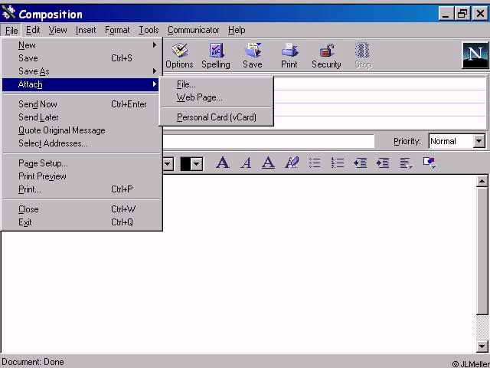
Task: Choose Print... from the File menu
Action: (x=82, y=189)
